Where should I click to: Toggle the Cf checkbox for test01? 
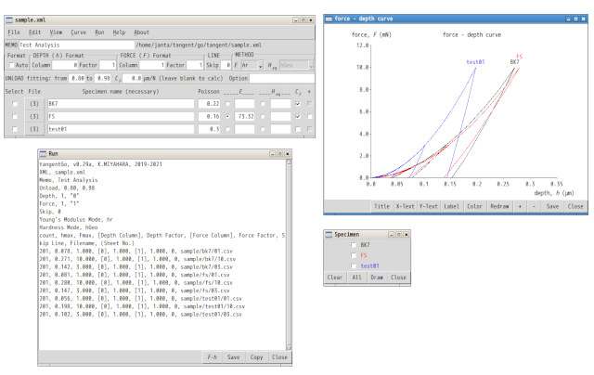click(x=298, y=129)
